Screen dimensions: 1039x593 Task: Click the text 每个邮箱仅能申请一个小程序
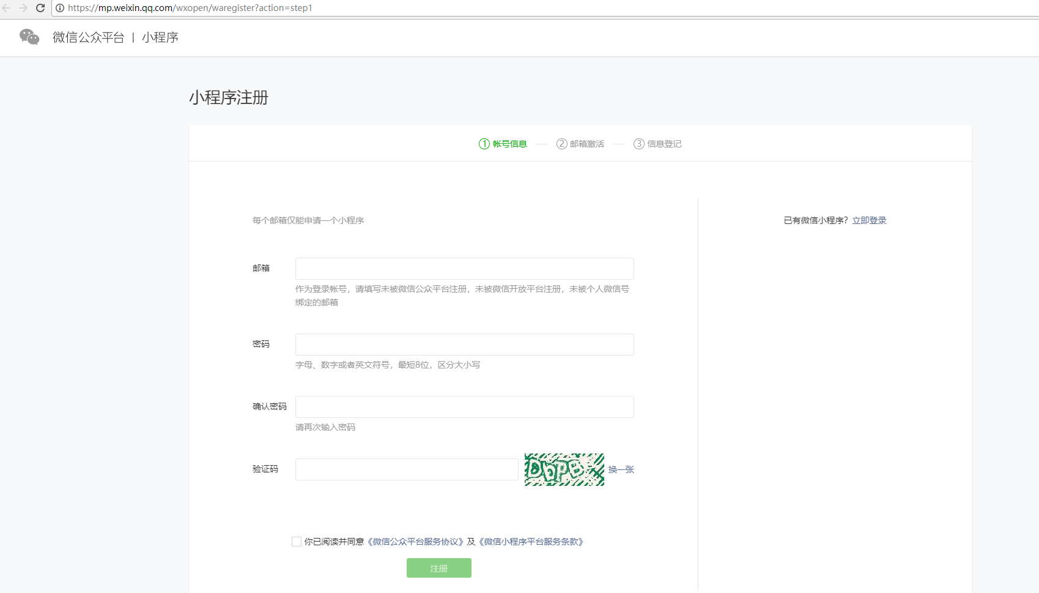coord(308,220)
